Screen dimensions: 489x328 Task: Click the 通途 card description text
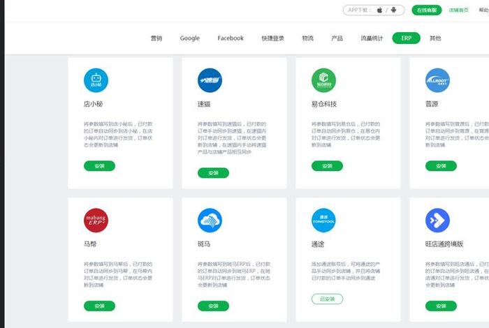[x=346, y=271]
